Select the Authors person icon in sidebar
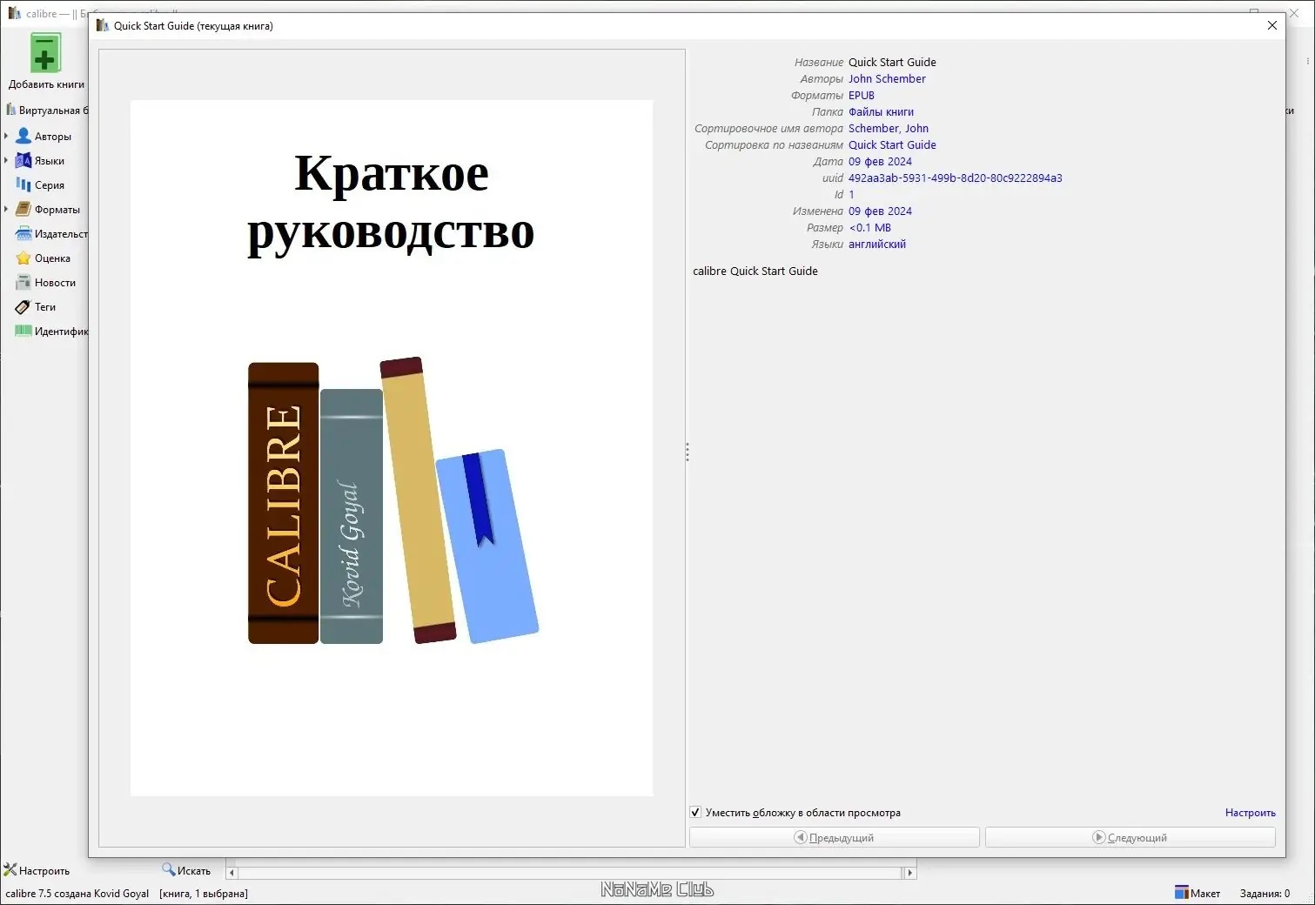 pyautogui.click(x=23, y=136)
